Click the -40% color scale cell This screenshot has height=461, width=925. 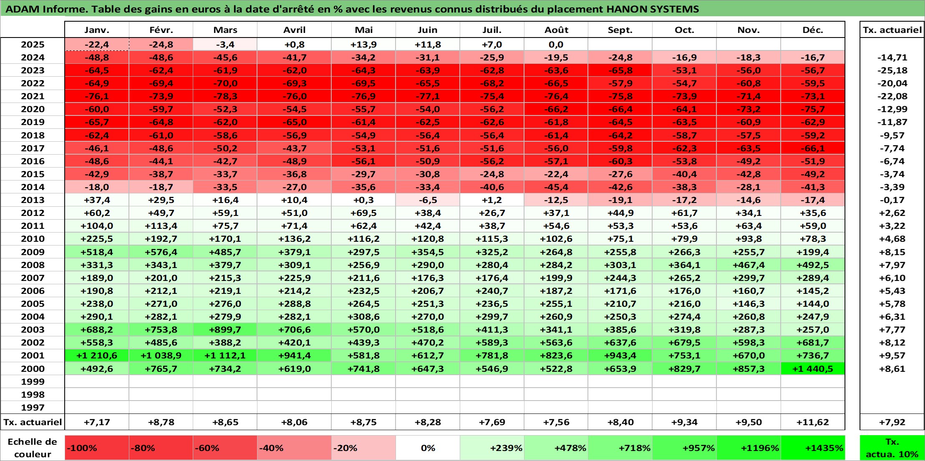pyautogui.click(x=294, y=448)
